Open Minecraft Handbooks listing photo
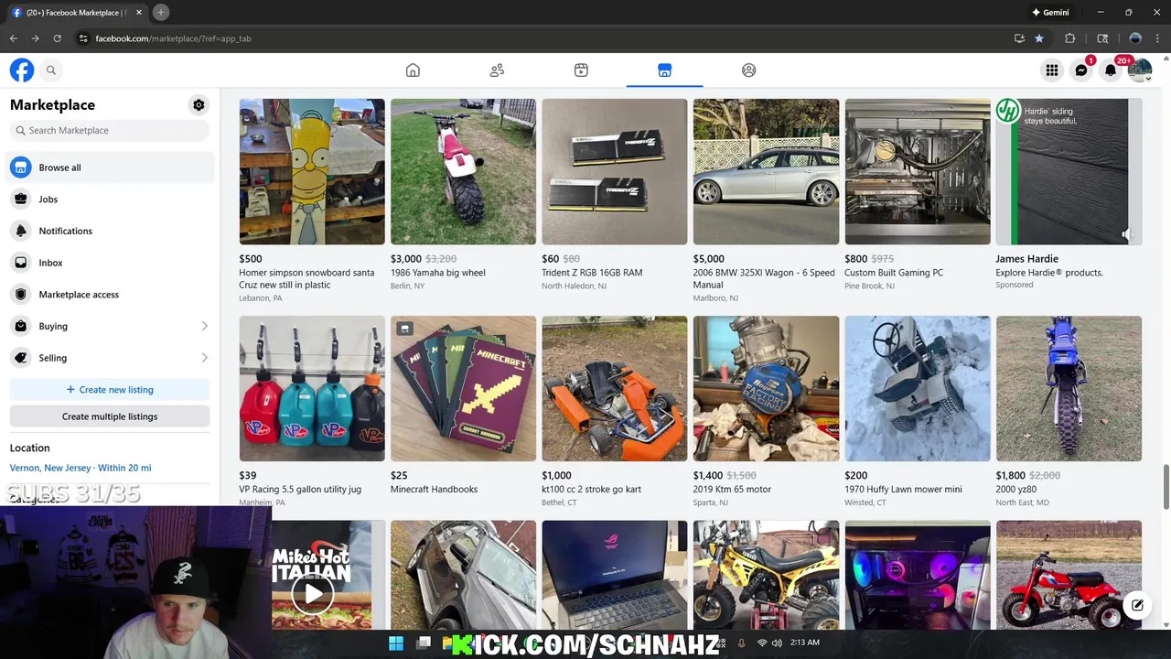This screenshot has height=659, width=1171. click(463, 388)
